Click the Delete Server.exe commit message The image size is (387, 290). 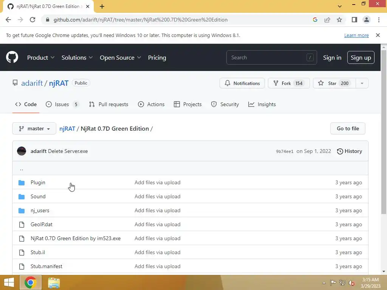pos(68,151)
